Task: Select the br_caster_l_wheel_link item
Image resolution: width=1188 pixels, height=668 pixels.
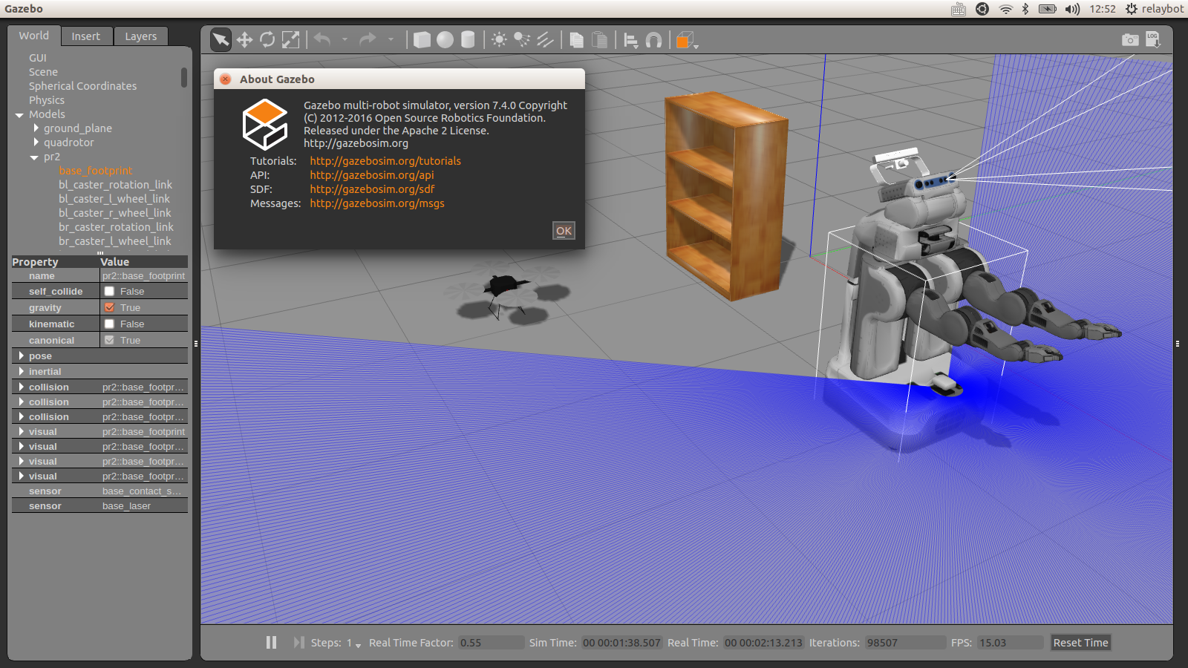Action: pos(115,241)
